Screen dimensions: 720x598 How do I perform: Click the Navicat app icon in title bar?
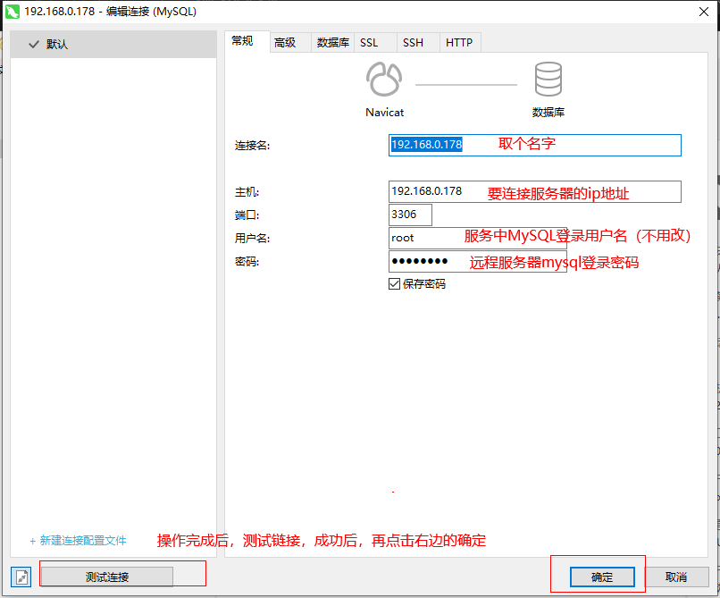[x=13, y=12]
